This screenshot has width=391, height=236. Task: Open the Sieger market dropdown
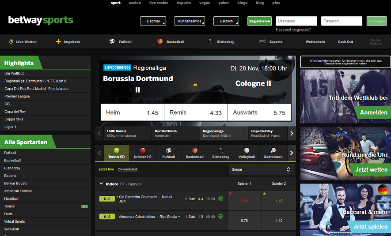tap(262, 169)
